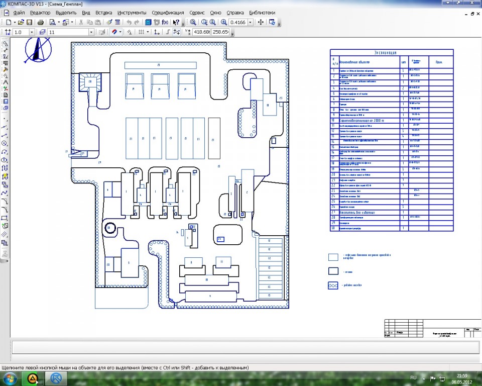This screenshot has width=482, height=386.
Task: Click the pan view arrows icon
Action: tap(261, 22)
